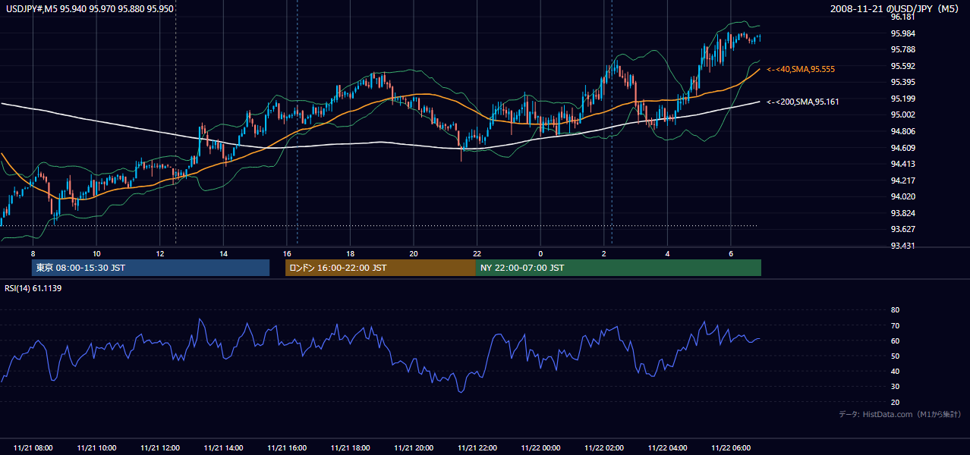The height and width of the screenshot is (455, 970).
Task: Click the RSI 60 level label
Action: pyautogui.click(x=895, y=341)
